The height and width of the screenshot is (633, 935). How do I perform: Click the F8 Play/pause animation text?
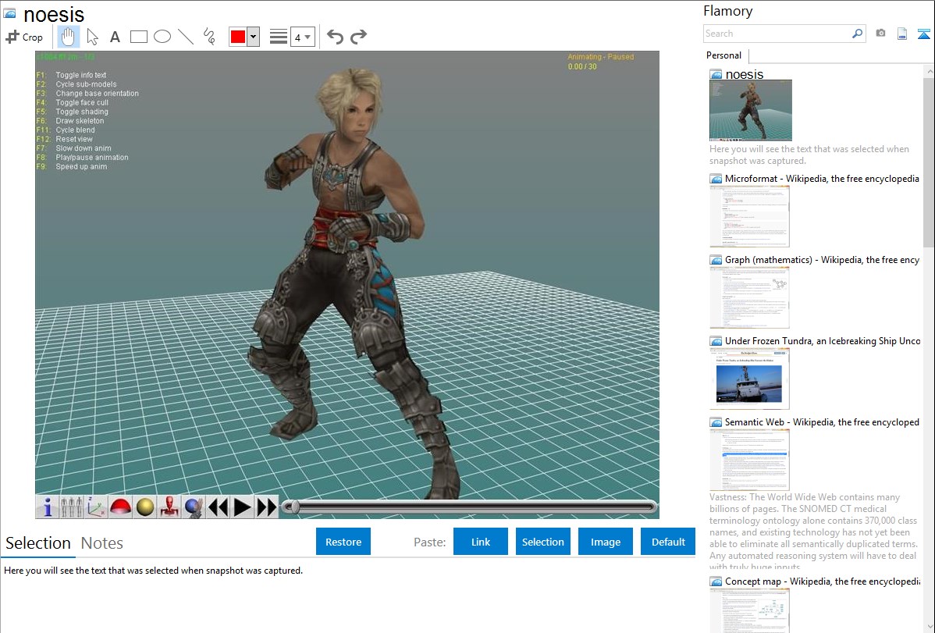tap(82, 158)
